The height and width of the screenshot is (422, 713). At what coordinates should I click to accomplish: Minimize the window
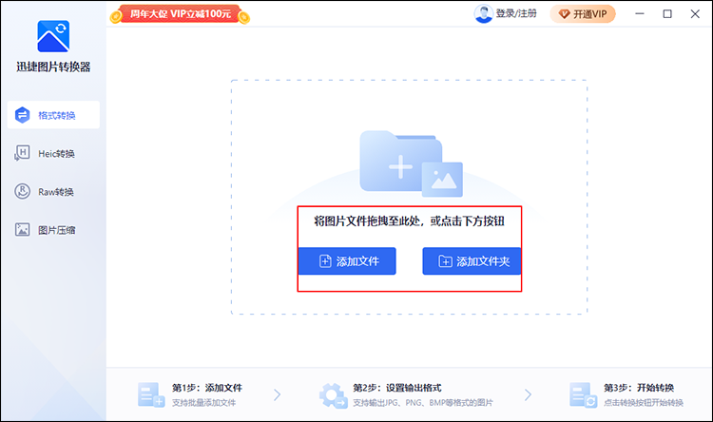(x=640, y=13)
